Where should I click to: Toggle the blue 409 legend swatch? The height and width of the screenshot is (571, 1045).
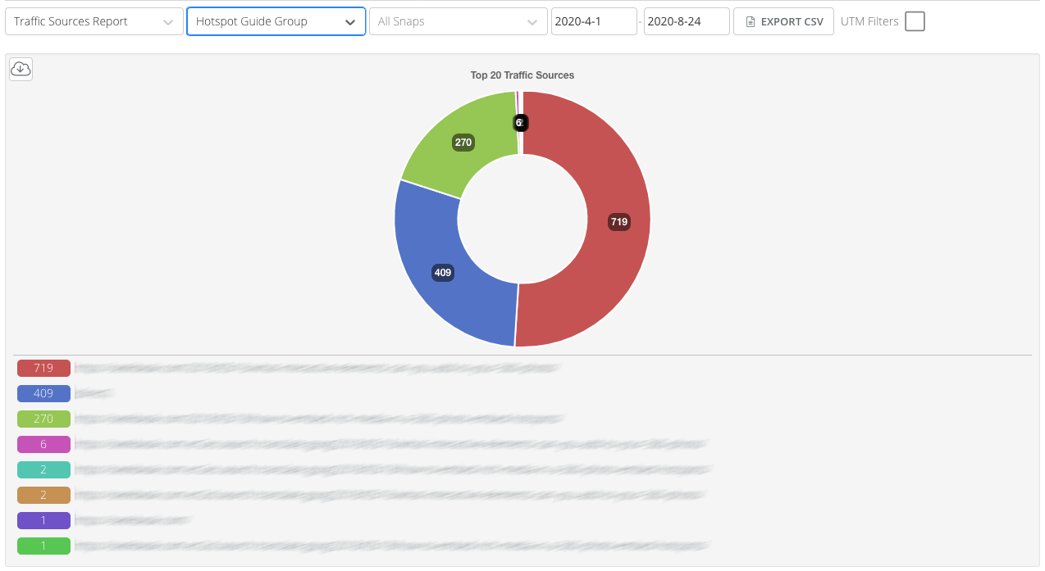(43, 393)
